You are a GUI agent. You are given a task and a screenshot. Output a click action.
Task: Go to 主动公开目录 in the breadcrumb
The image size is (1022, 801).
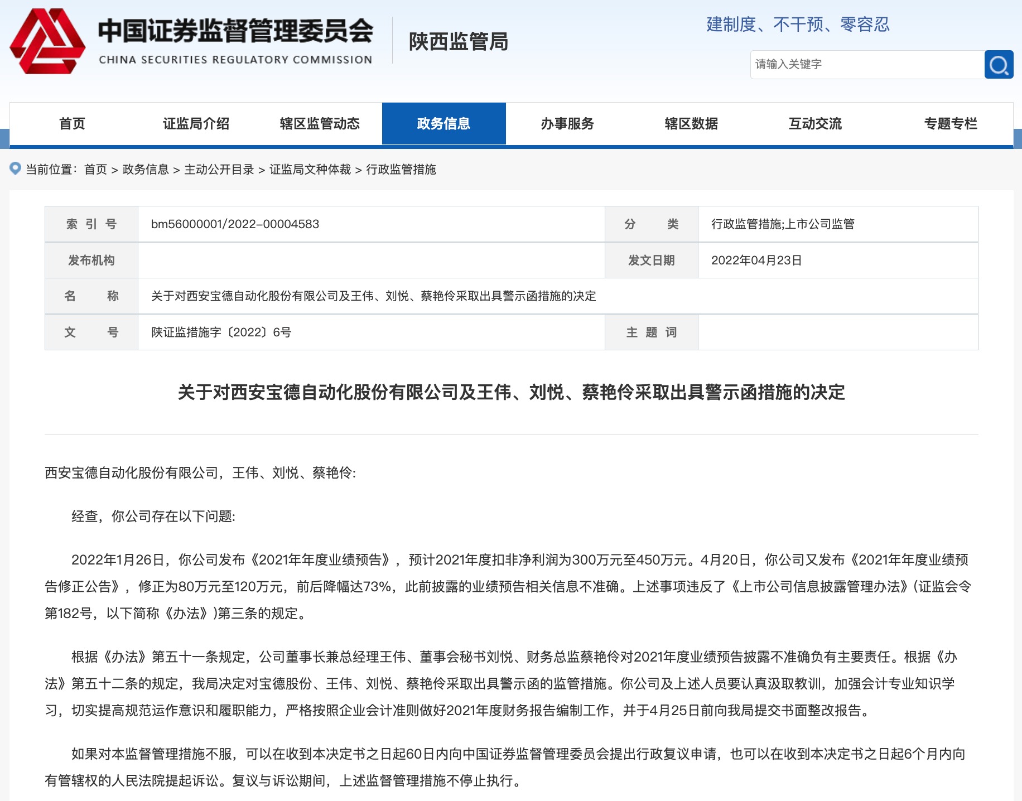(219, 170)
